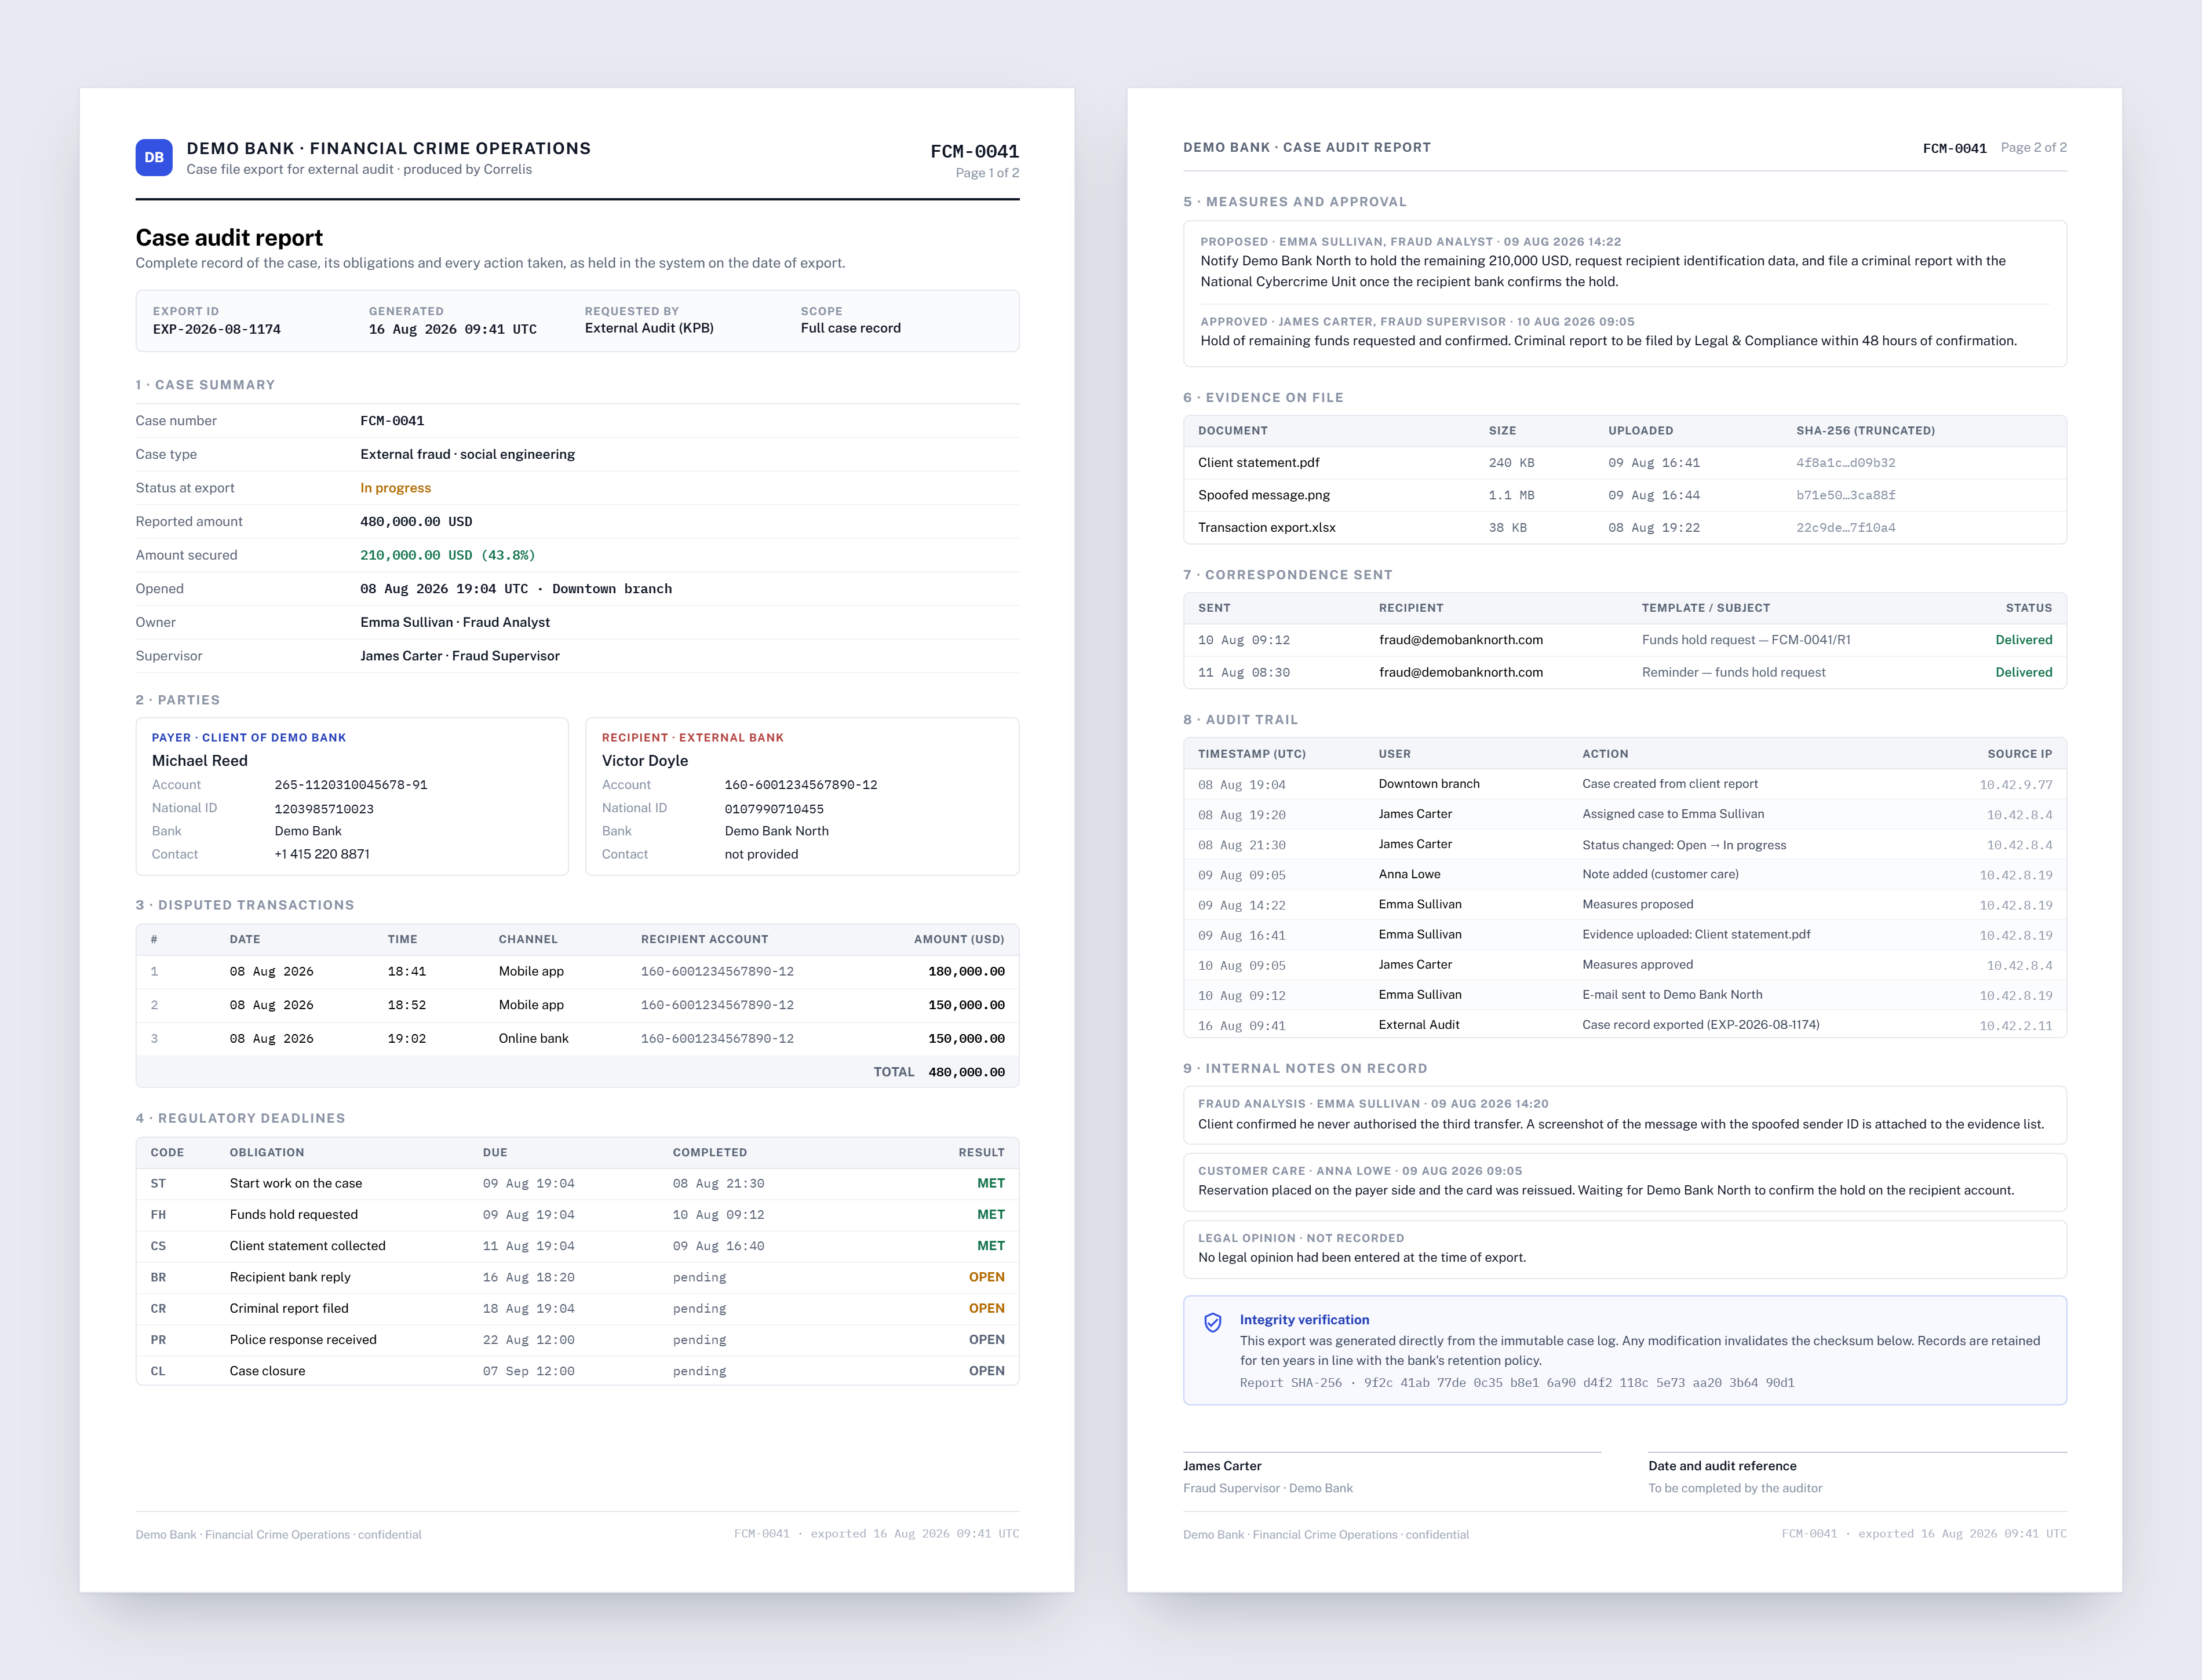The width and height of the screenshot is (2202, 1680).
Task: Click the scope value Full case record
Action: pos(850,328)
